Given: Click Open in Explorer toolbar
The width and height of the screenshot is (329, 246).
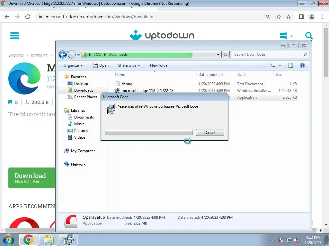Looking at the screenshot, I should 101,65.
